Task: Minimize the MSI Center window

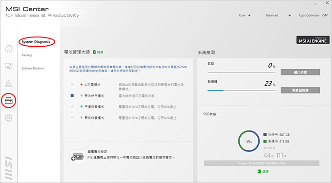Action: (x=315, y=3)
